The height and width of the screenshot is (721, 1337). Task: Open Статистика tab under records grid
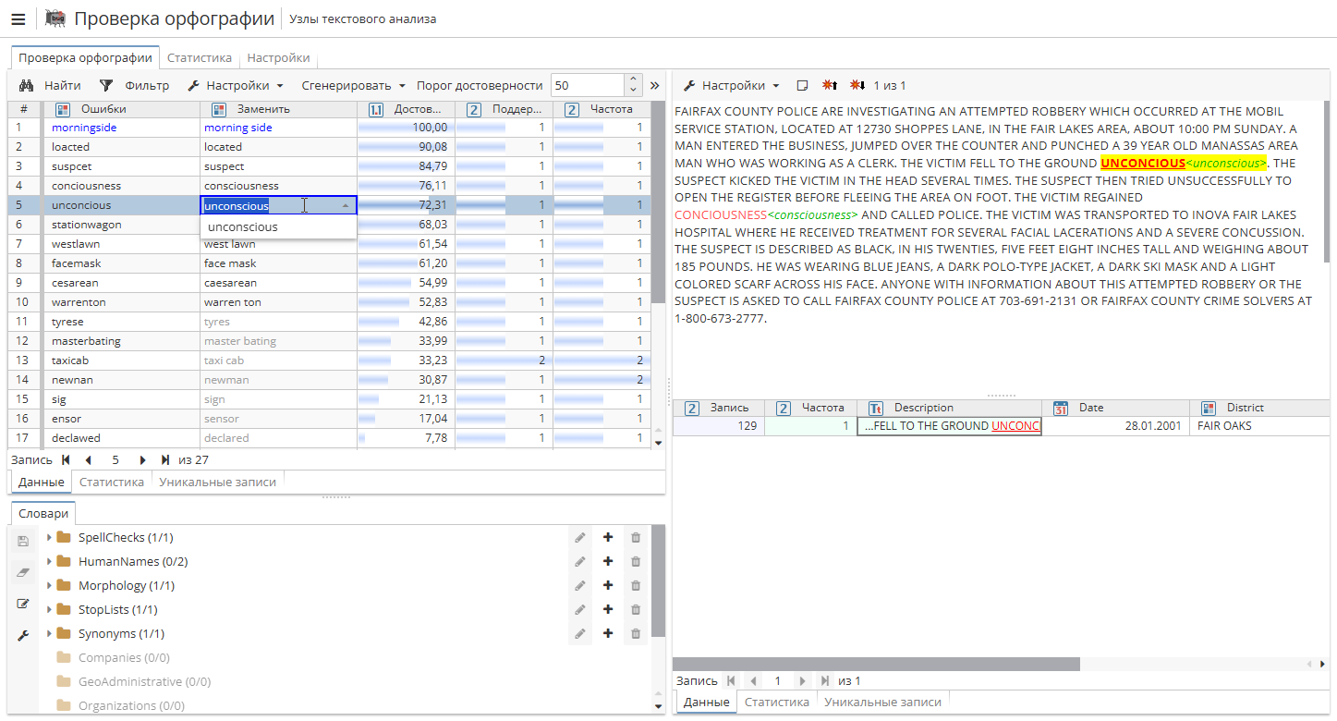[777, 702]
